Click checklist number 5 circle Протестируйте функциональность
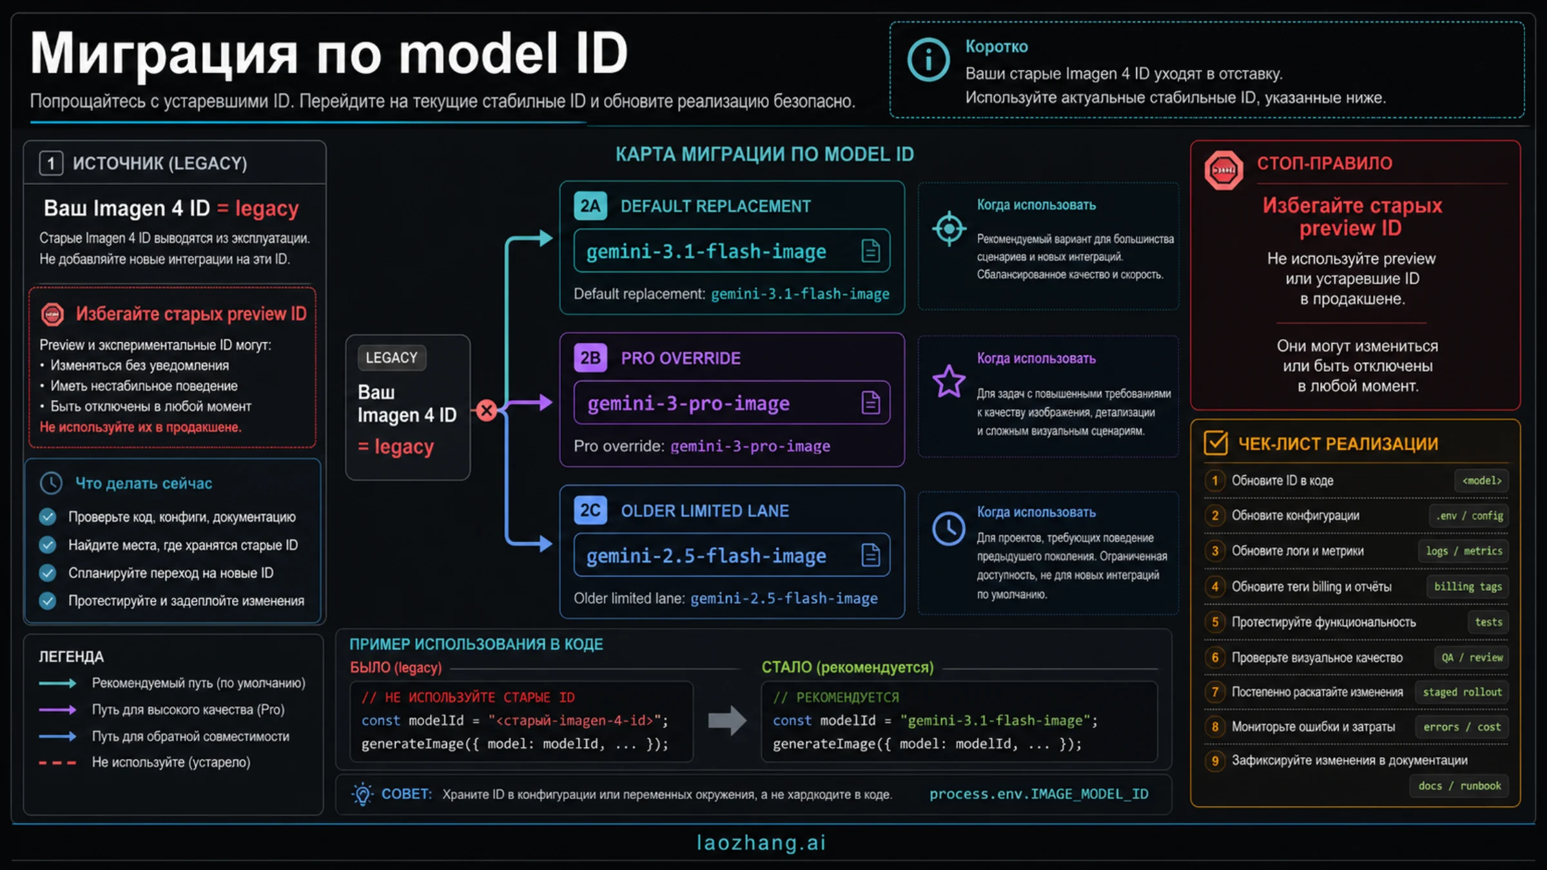The width and height of the screenshot is (1547, 870). click(1215, 623)
